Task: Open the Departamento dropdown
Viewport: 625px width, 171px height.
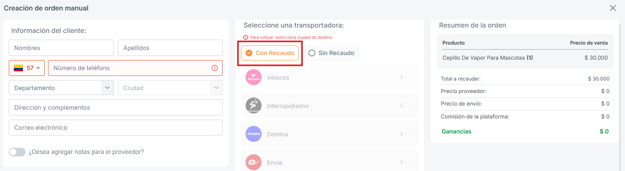Action: [61, 88]
